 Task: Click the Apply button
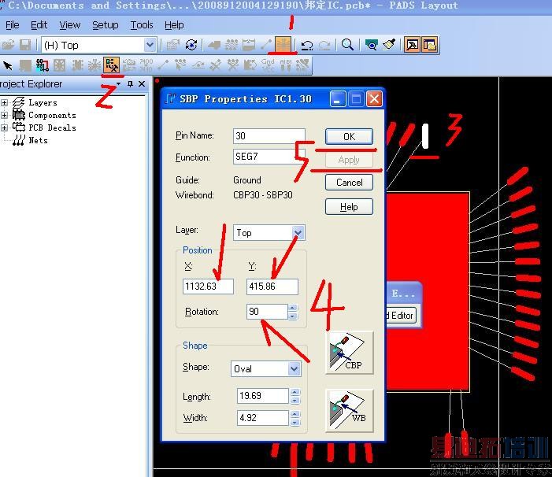[349, 160]
